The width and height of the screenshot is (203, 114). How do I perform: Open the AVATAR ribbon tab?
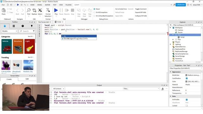point(48,5)
